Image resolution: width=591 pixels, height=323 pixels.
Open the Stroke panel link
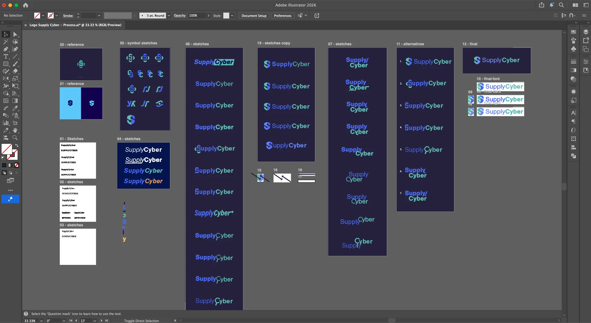pyautogui.click(x=68, y=15)
